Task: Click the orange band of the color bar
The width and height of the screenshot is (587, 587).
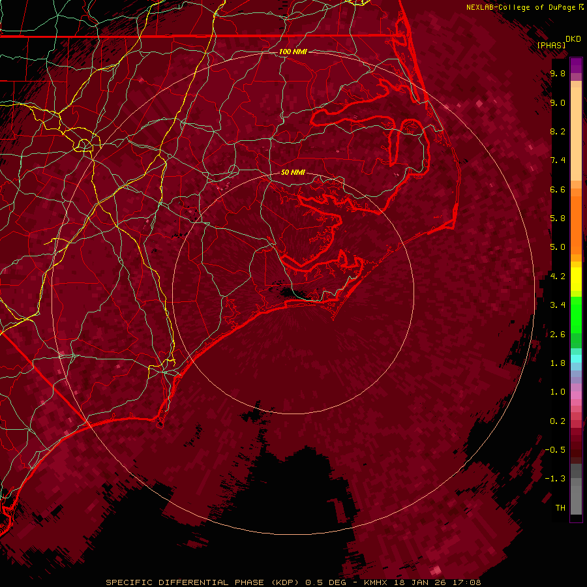Action: coord(576,224)
